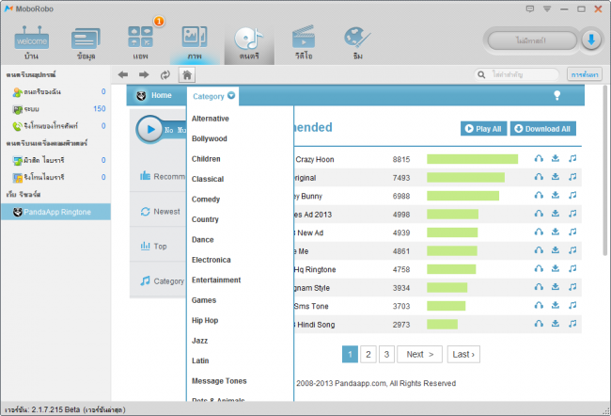Choose Hip Hop category entry
This screenshot has width=611, height=416.
pos(205,320)
